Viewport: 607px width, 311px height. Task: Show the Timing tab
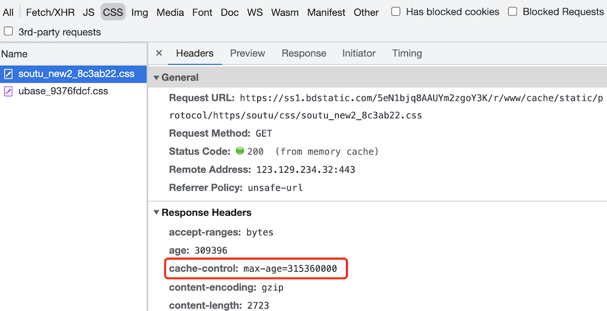tap(407, 53)
